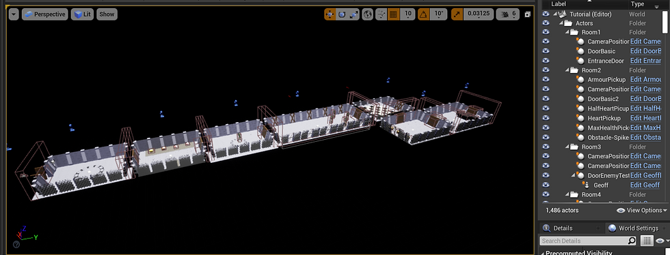
Task: Toggle rotation snapping triangle icon
Action: [x=423, y=14]
